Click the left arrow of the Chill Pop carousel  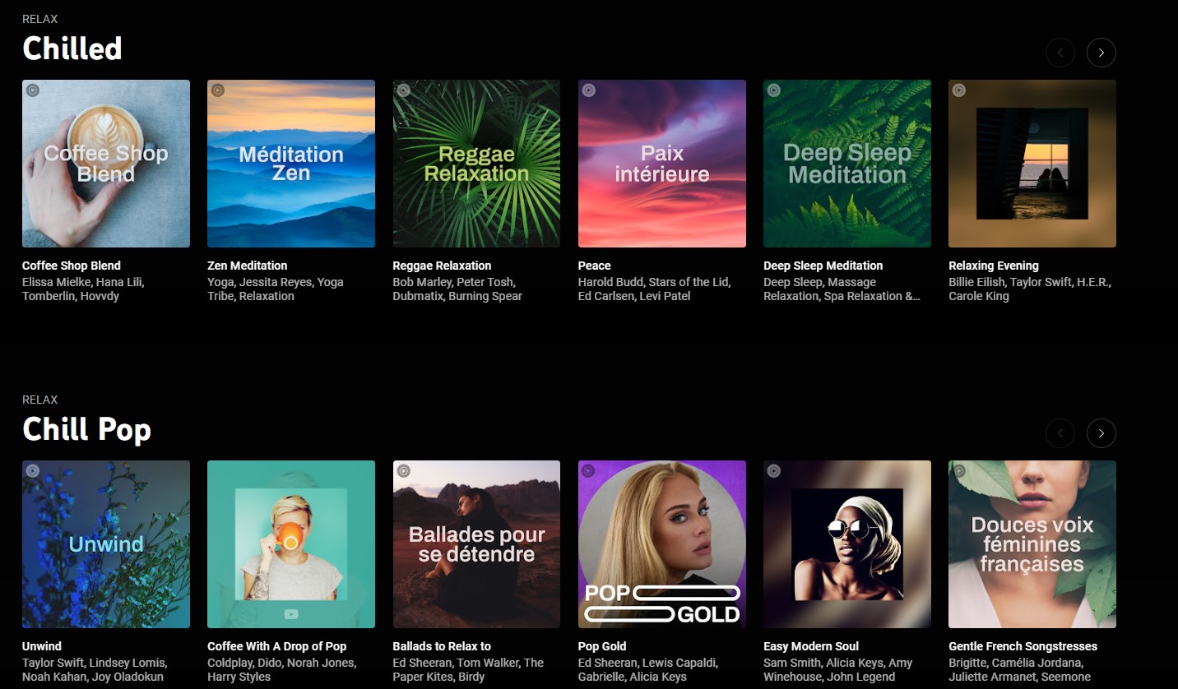click(1060, 432)
